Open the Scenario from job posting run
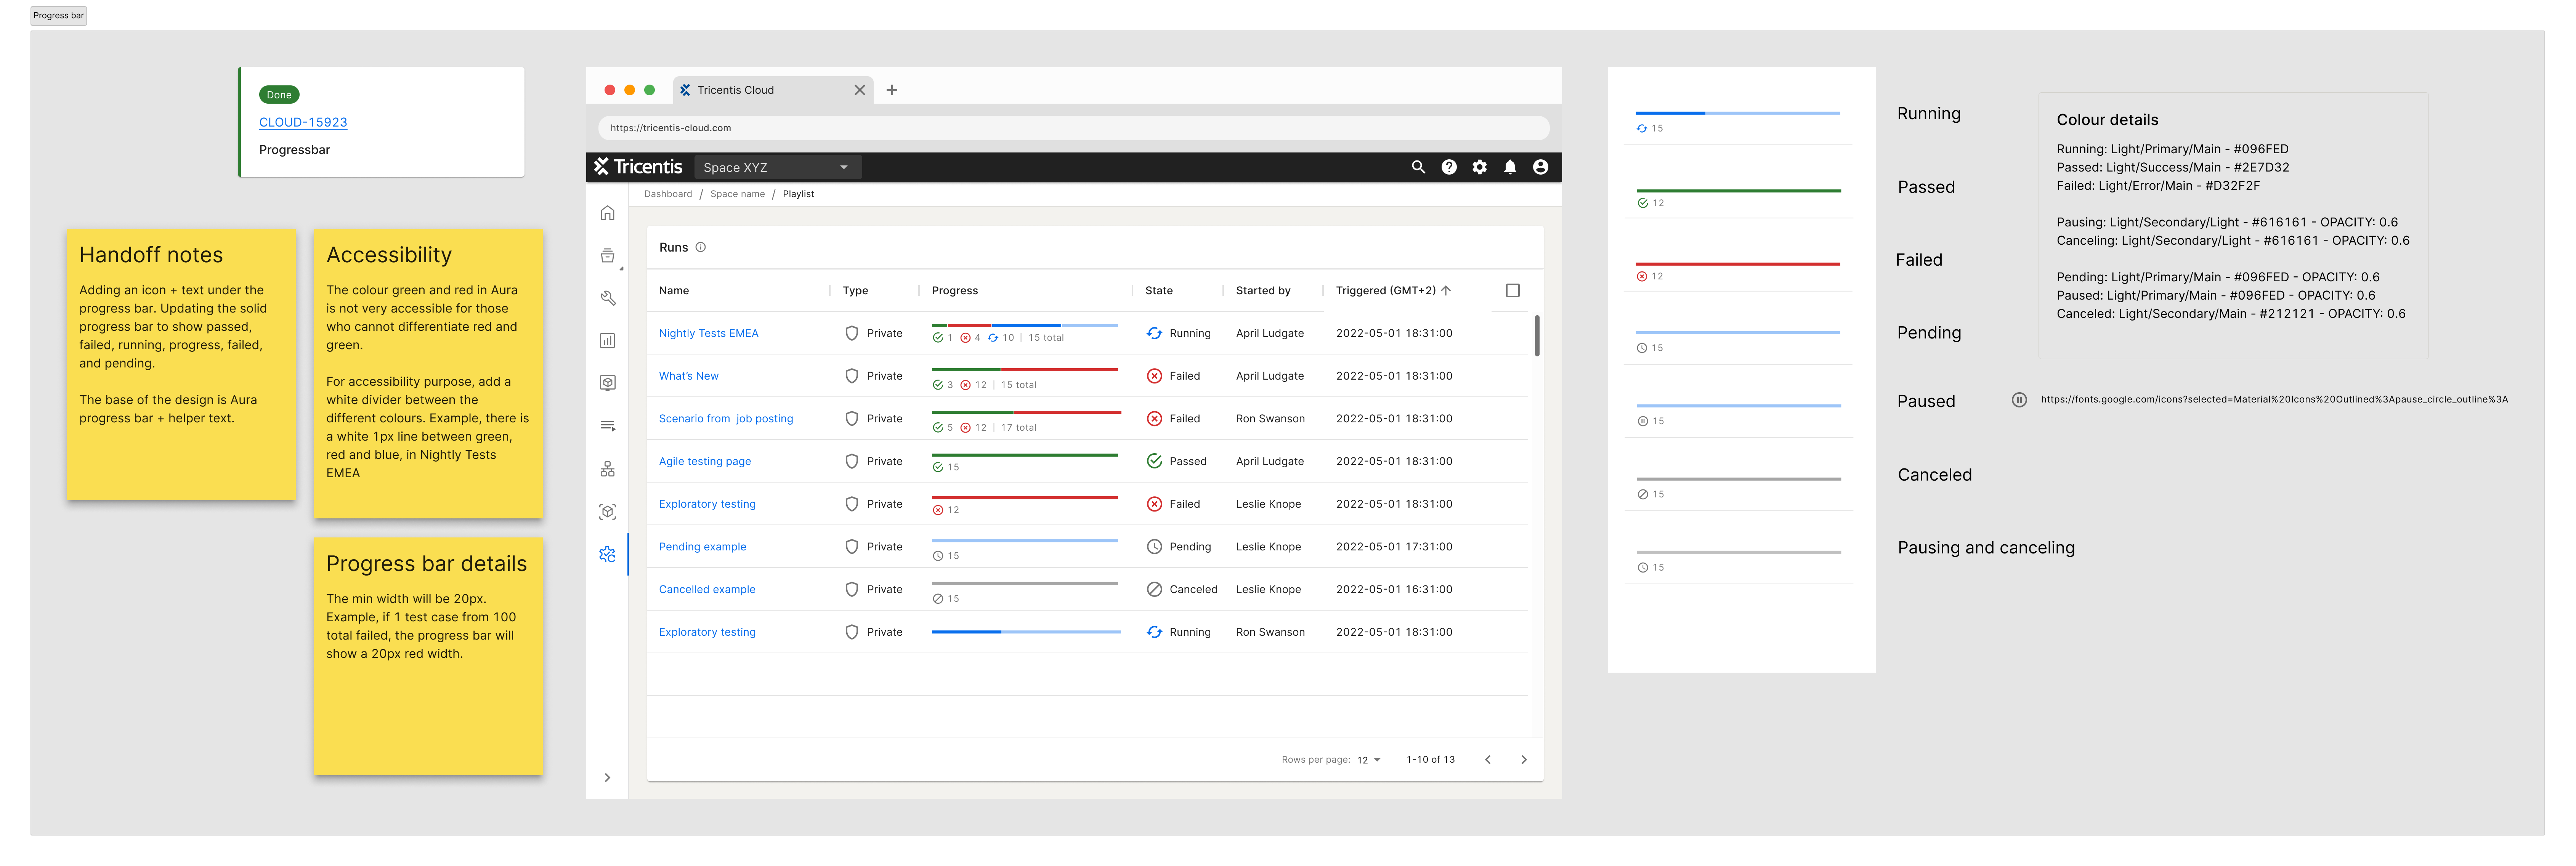 [726, 419]
